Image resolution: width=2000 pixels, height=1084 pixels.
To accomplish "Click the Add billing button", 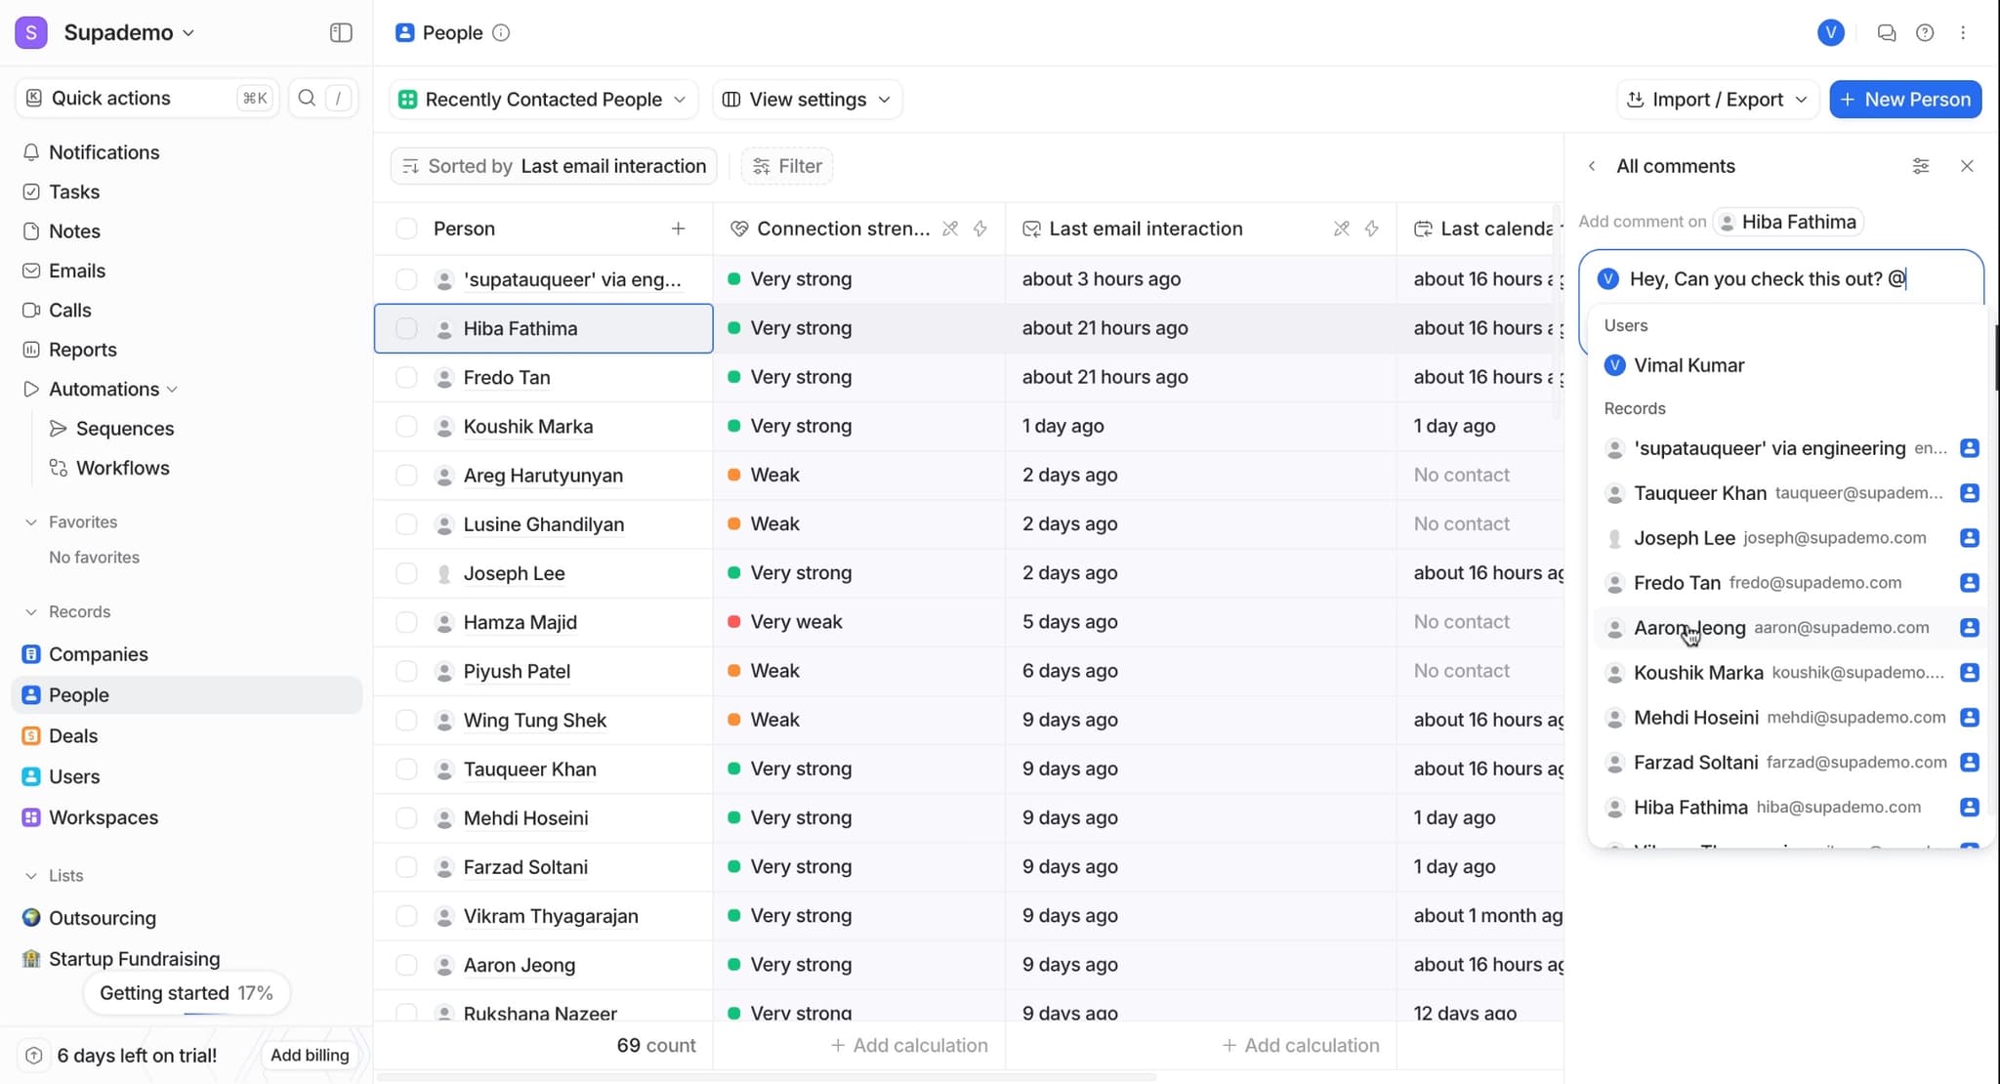I will (309, 1056).
